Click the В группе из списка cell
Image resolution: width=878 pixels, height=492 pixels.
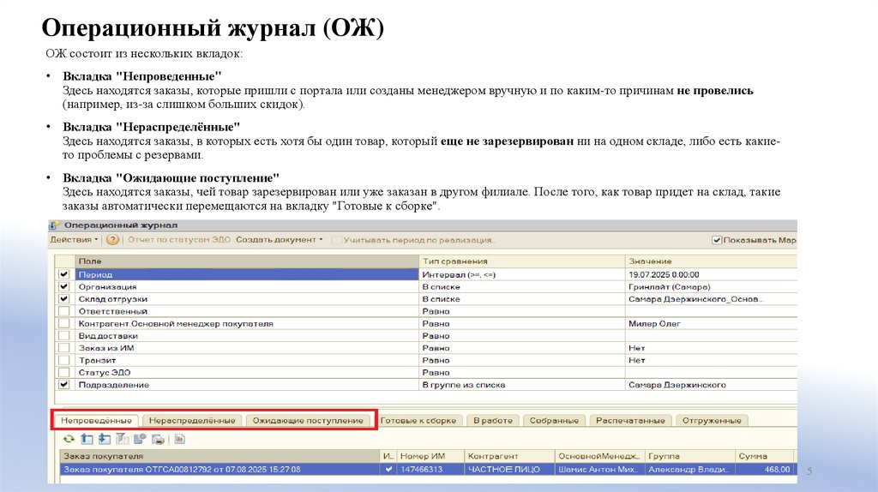point(522,385)
